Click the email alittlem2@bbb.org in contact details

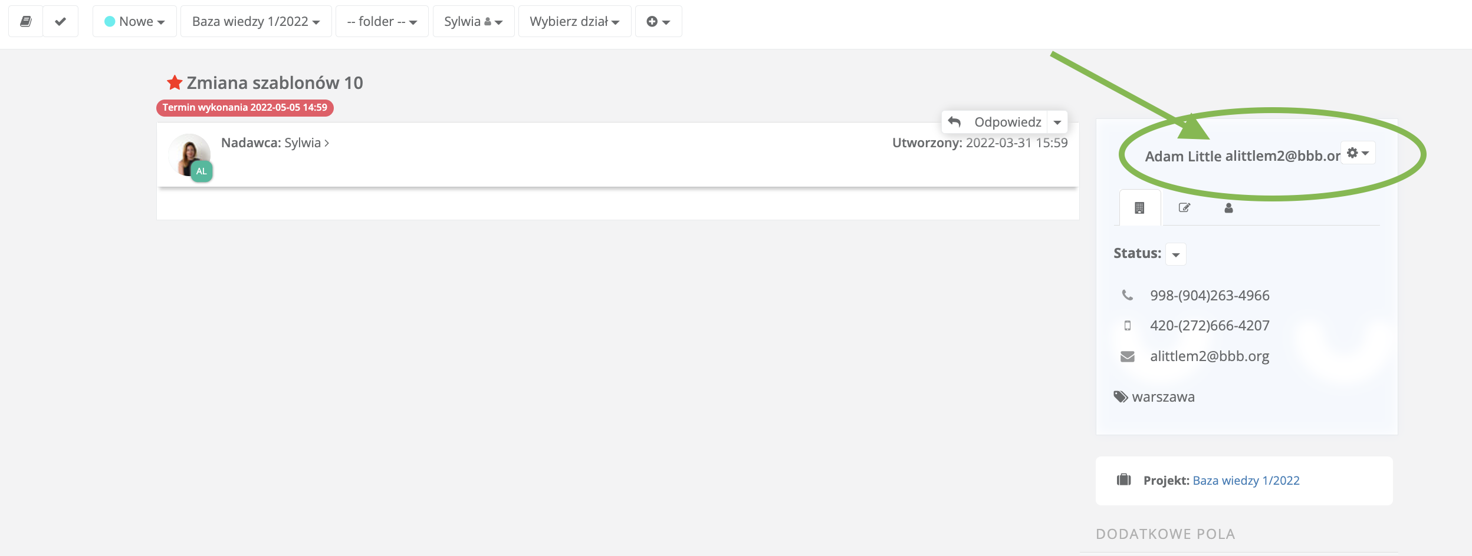pos(1210,356)
